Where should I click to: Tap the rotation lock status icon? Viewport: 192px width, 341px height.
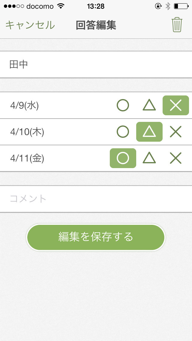158,6
